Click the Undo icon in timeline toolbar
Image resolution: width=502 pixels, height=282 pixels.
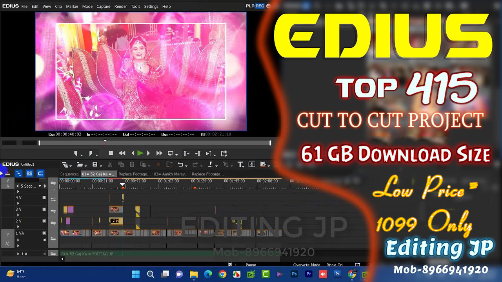[x=180, y=165]
